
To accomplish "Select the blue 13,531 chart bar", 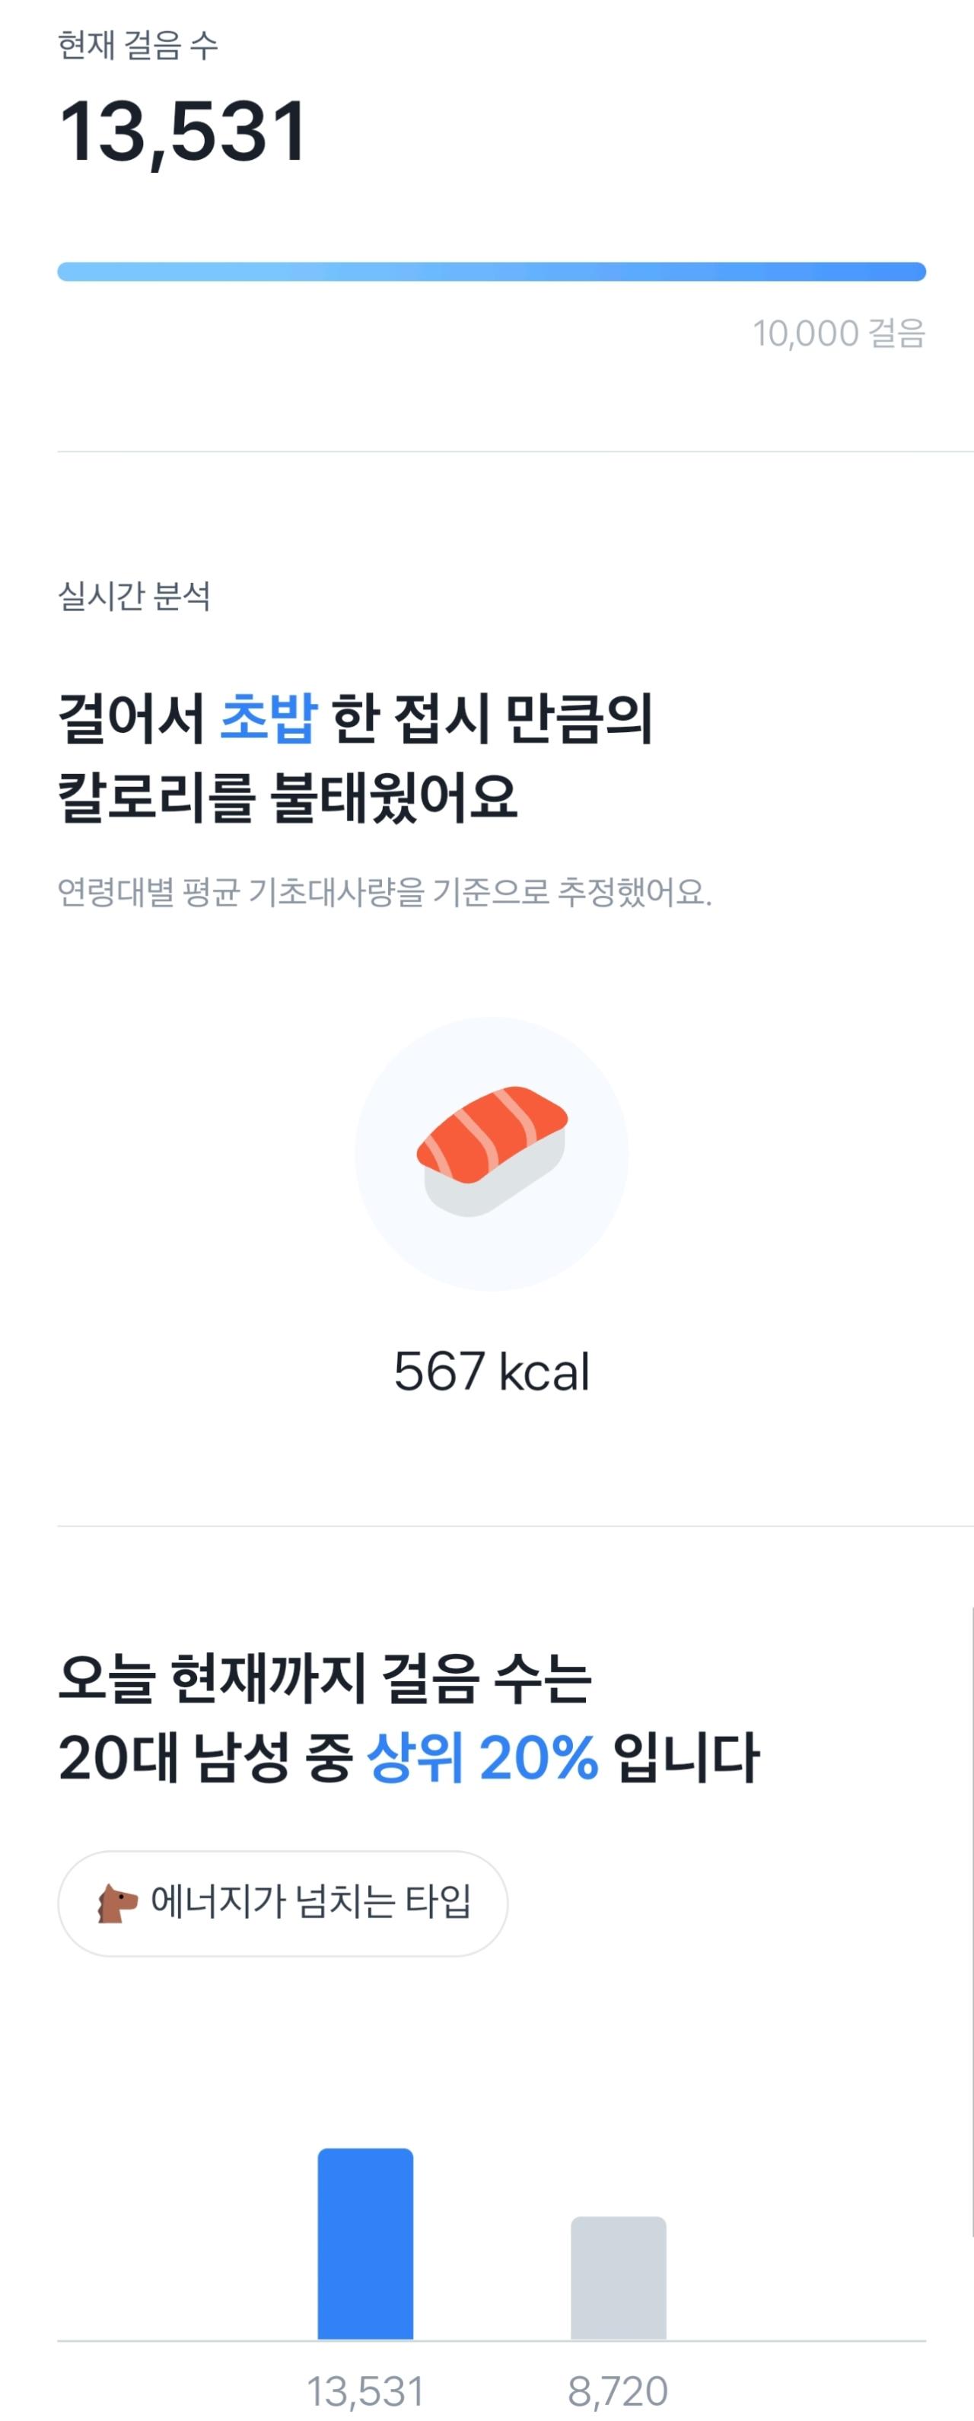I will [x=365, y=2244].
